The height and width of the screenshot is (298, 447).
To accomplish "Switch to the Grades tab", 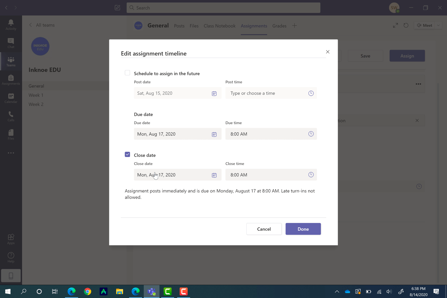I will [x=279, y=26].
